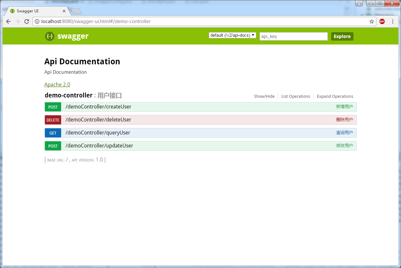Focus the api_key input field
Viewport: 401px width, 268px height.
pos(293,36)
